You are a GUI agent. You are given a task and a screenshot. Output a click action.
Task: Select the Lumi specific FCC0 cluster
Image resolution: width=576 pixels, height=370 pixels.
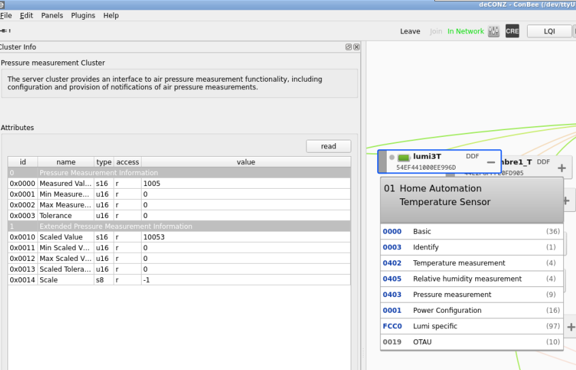(472, 326)
